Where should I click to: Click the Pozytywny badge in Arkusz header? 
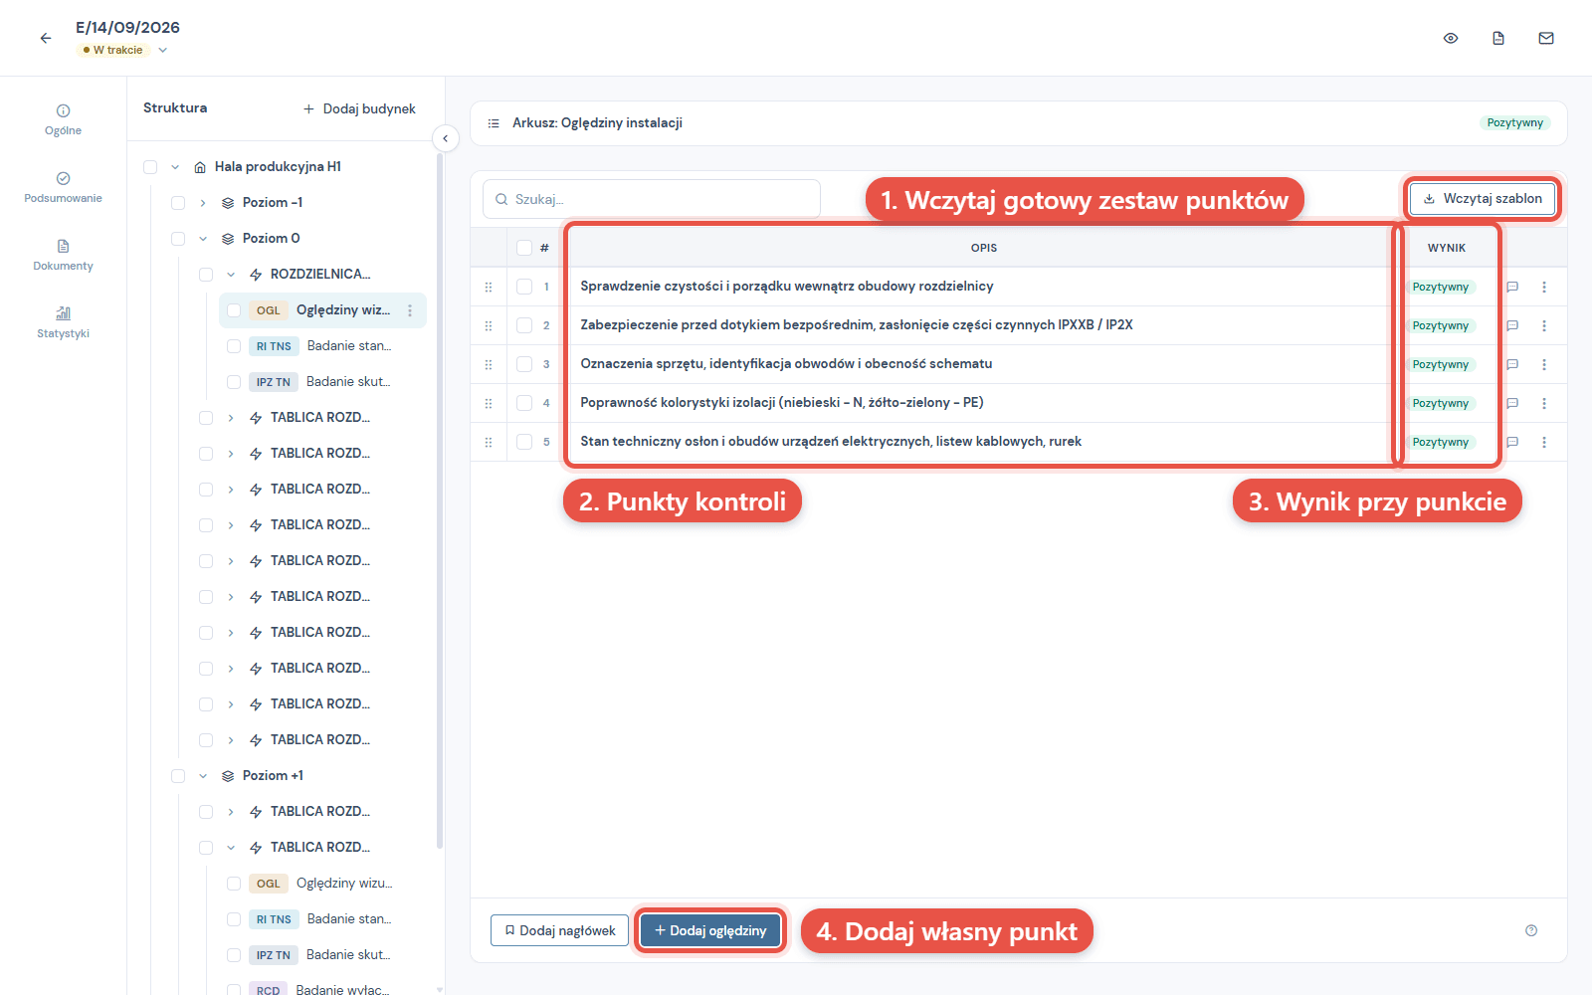(x=1515, y=123)
